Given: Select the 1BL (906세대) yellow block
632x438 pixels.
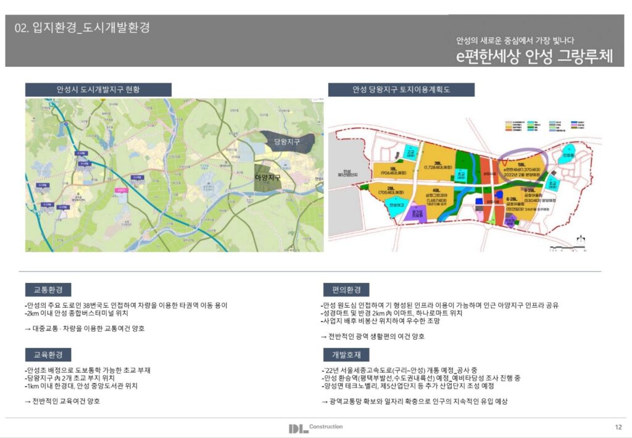Looking at the screenshot, I should (393, 171).
